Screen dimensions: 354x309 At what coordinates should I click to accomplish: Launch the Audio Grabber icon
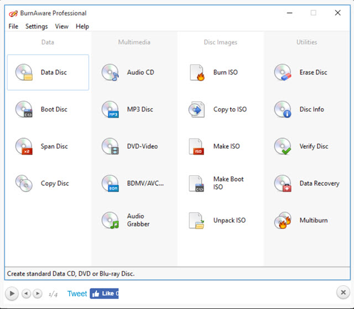pos(110,220)
